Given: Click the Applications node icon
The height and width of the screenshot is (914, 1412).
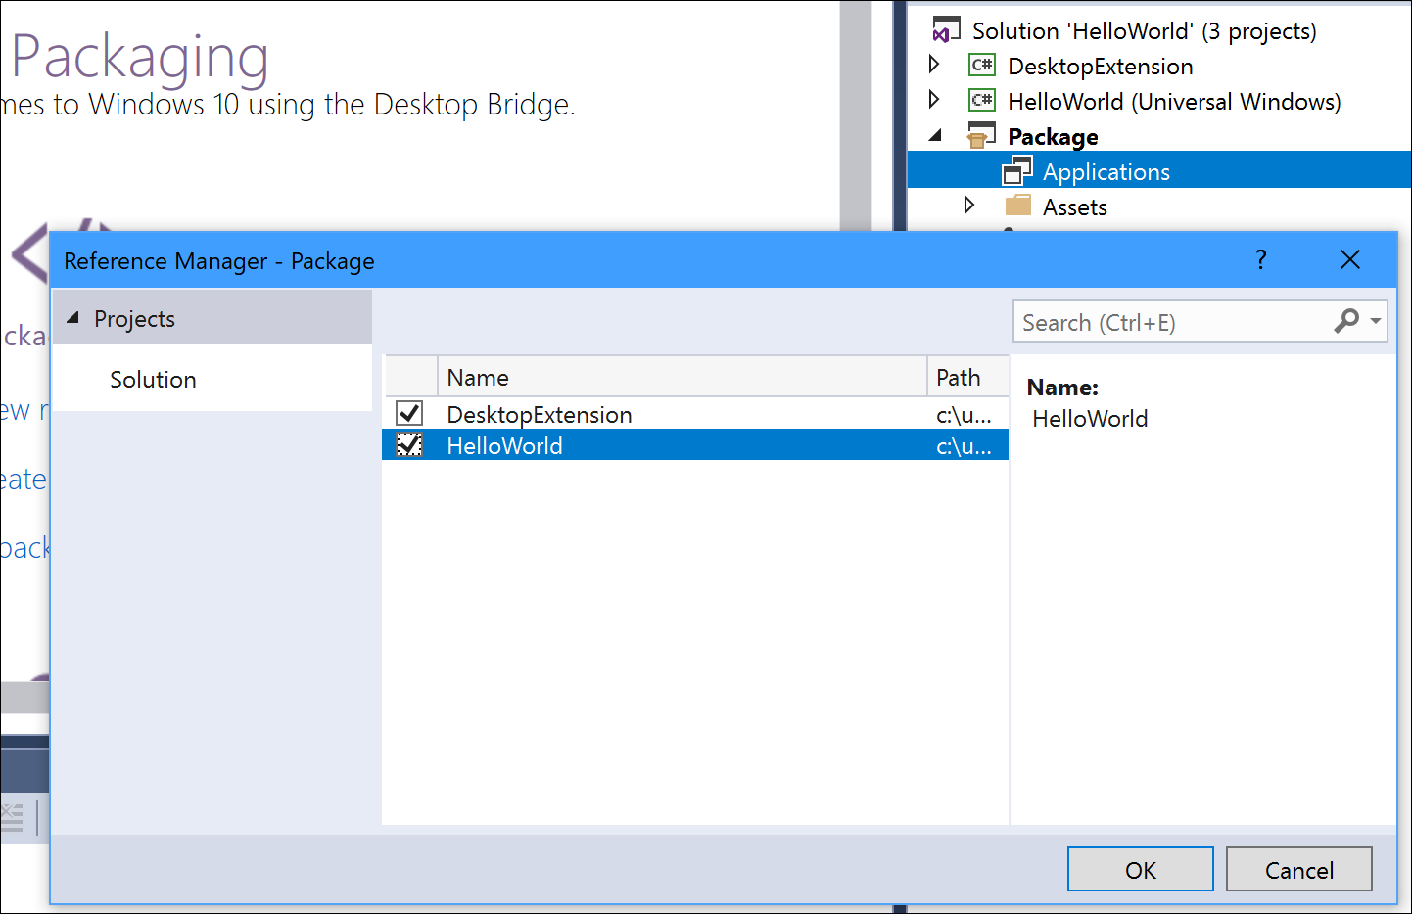Looking at the screenshot, I should click(x=1017, y=171).
